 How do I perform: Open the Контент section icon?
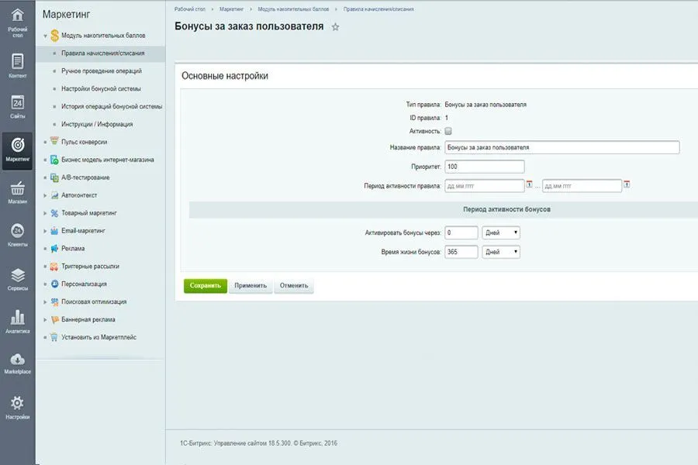point(17,62)
